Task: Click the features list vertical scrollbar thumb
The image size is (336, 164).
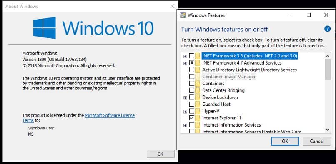Action: (328, 70)
